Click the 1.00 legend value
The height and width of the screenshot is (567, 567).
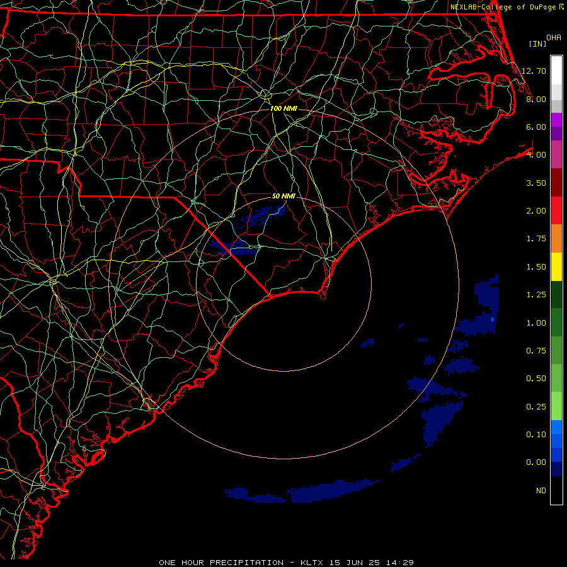point(536,323)
